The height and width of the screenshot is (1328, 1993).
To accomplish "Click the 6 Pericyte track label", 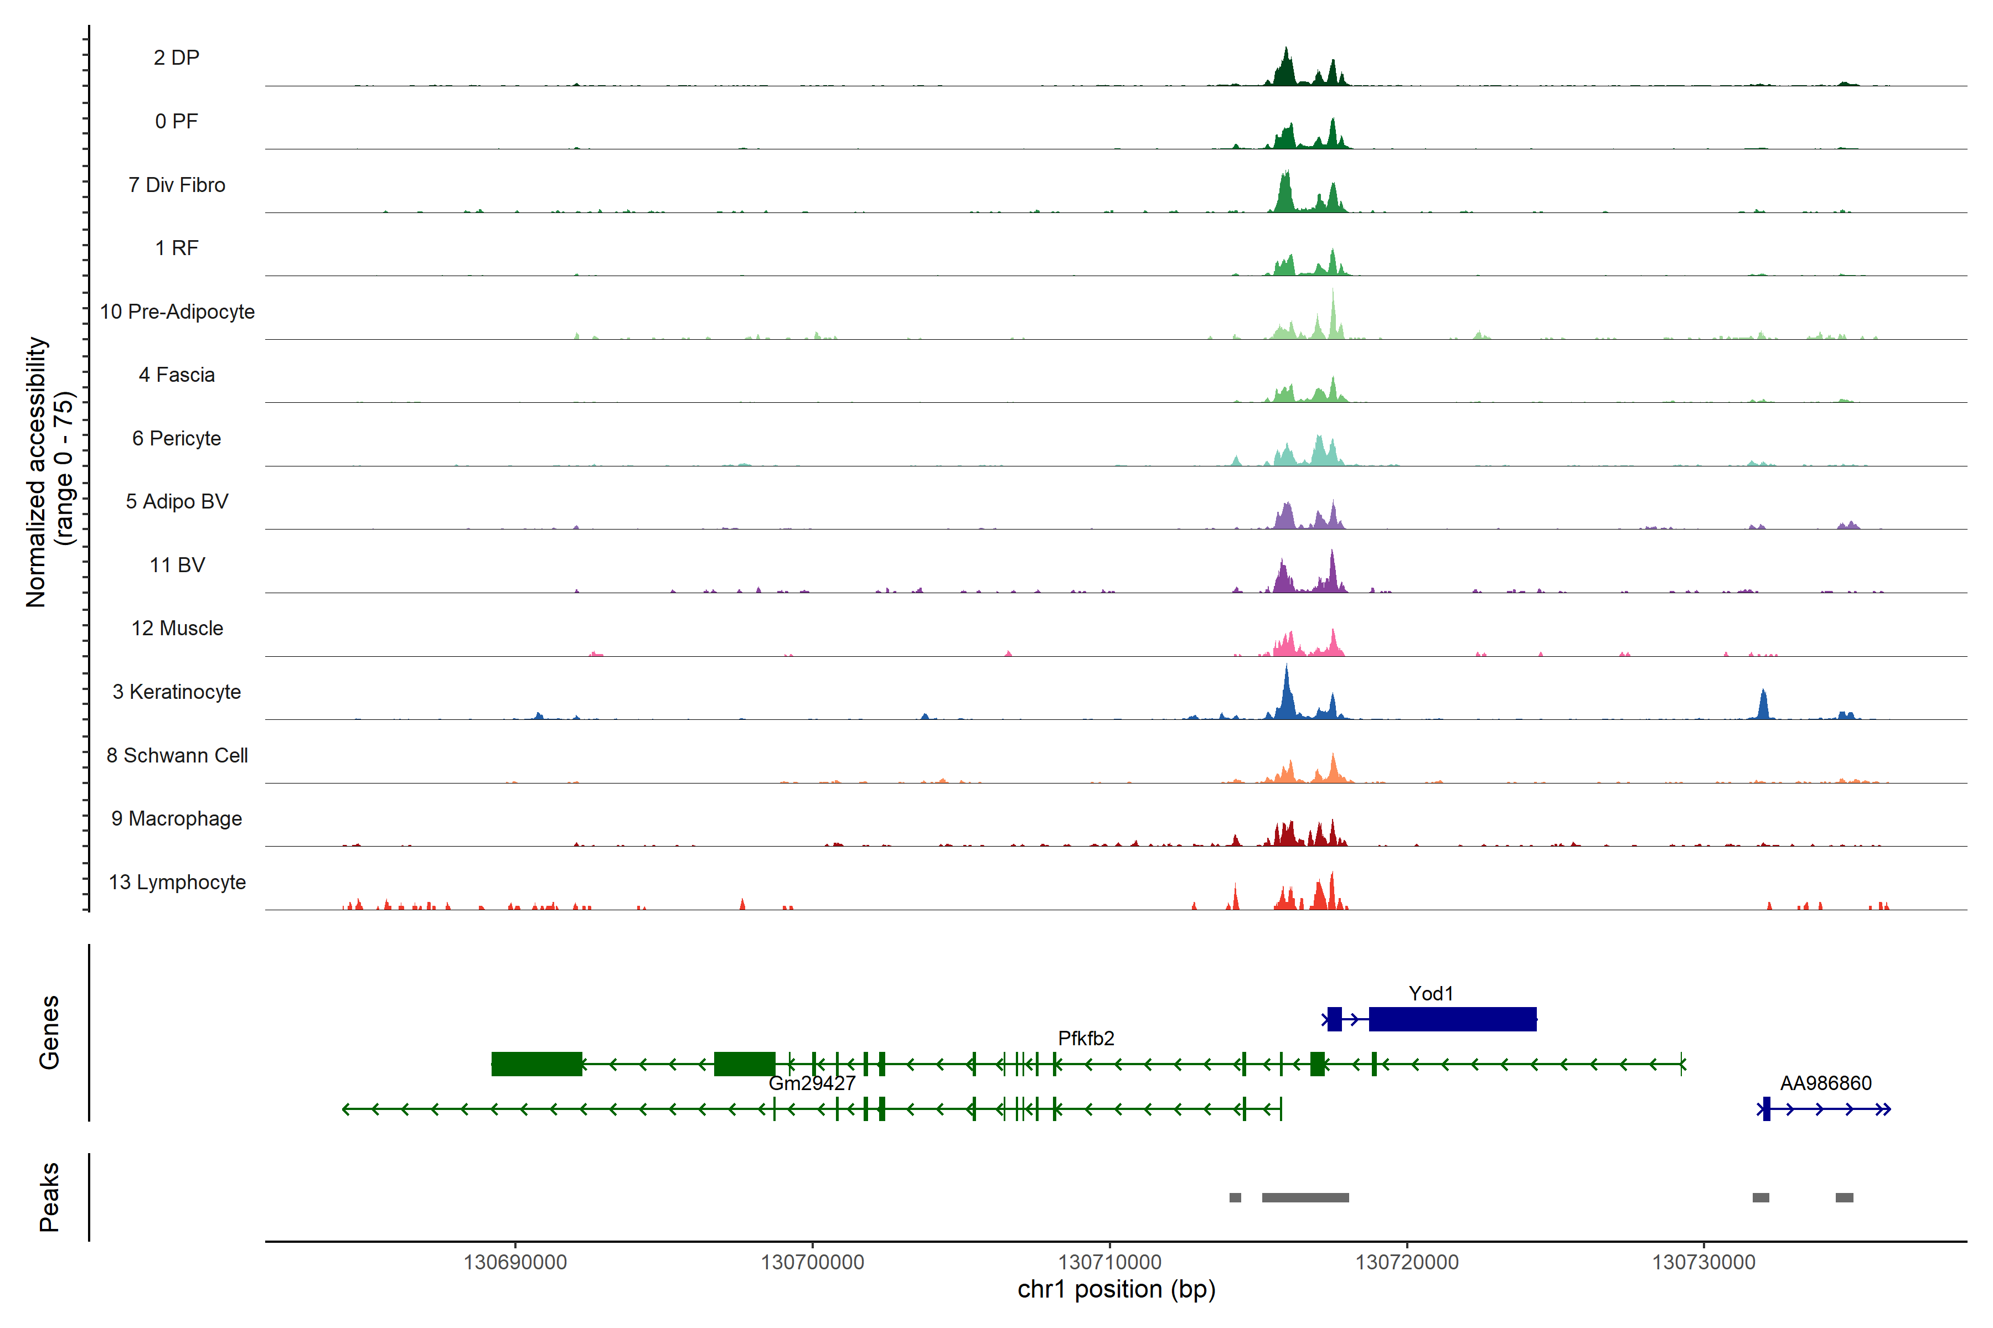I will [177, 439].
